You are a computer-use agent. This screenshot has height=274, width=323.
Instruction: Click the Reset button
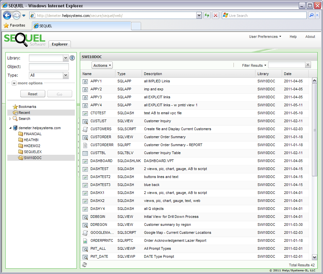coord(33,94)
